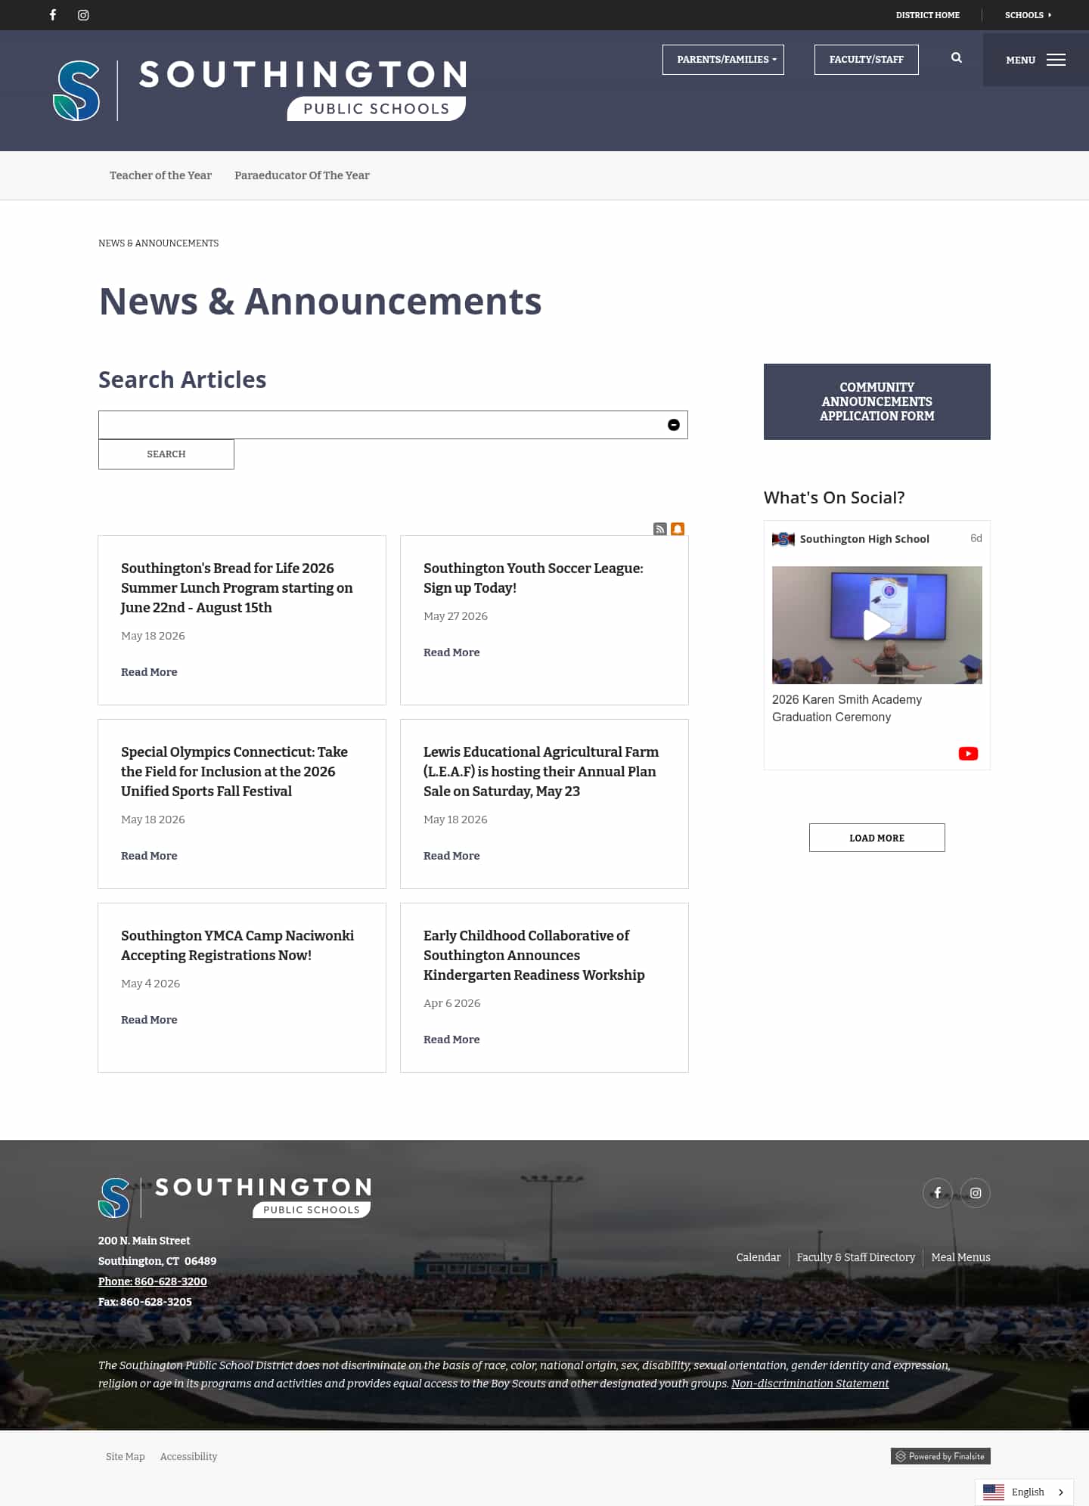Image resolution: width=1089 pixels, height=1506 pixels.
Task: Open Faculty & Staff Directory footer link
Action: point(855,1257)
